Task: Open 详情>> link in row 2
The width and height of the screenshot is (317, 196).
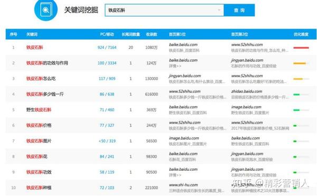Action: (x=175, y=66)
